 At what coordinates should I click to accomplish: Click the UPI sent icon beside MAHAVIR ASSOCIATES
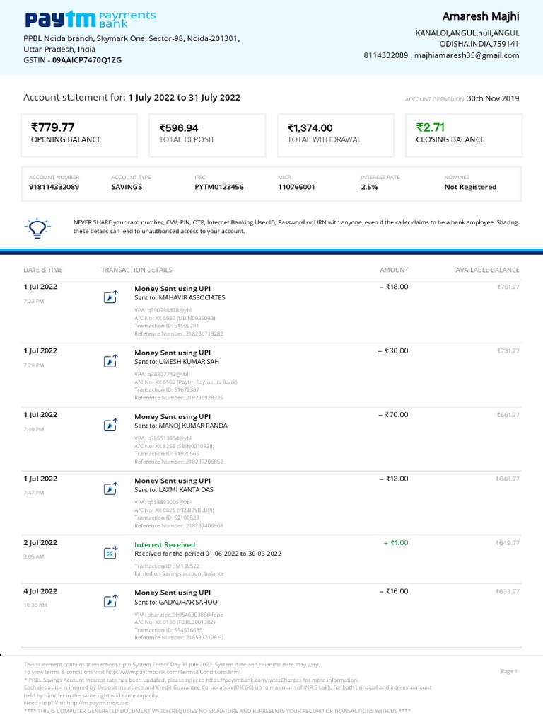tap(110, 297)
